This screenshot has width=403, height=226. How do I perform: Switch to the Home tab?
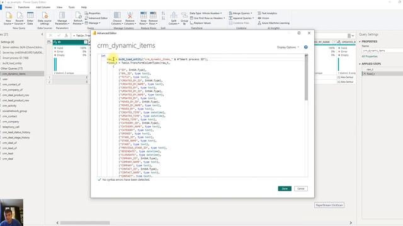(8, 7)
